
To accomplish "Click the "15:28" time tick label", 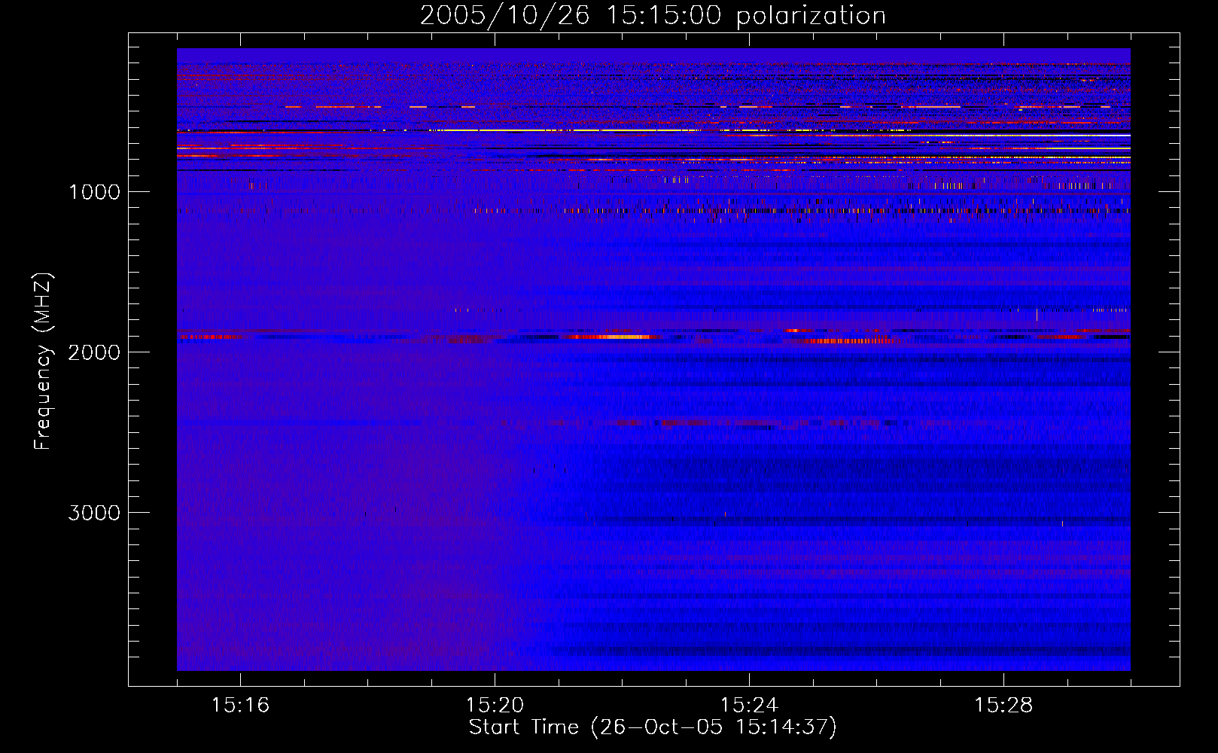I will (1003, 706).
